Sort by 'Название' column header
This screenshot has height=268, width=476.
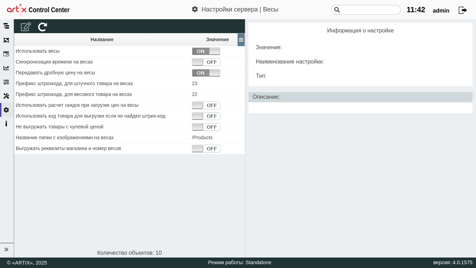click(x=102, y=39)
